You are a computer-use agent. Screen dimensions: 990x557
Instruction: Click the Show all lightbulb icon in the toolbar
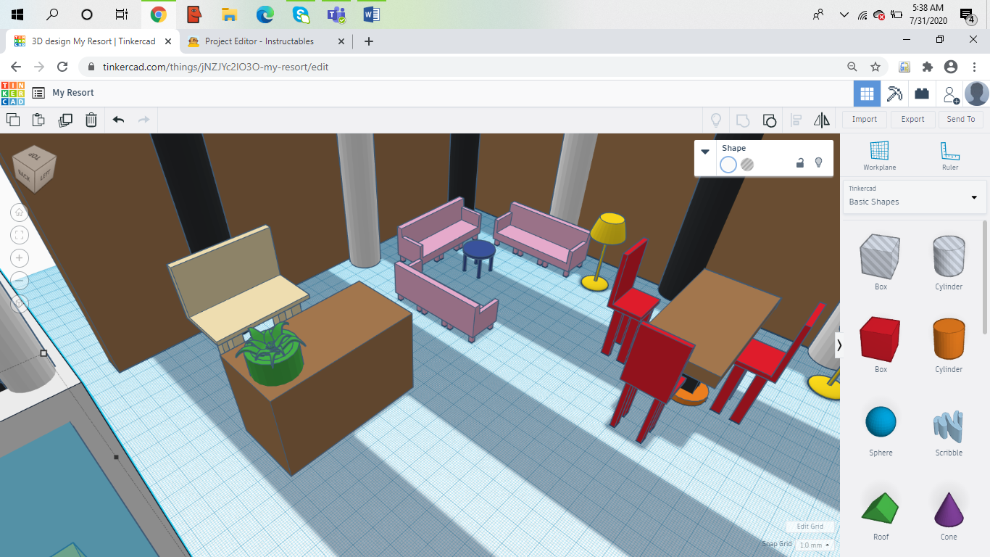pos(716,120)
